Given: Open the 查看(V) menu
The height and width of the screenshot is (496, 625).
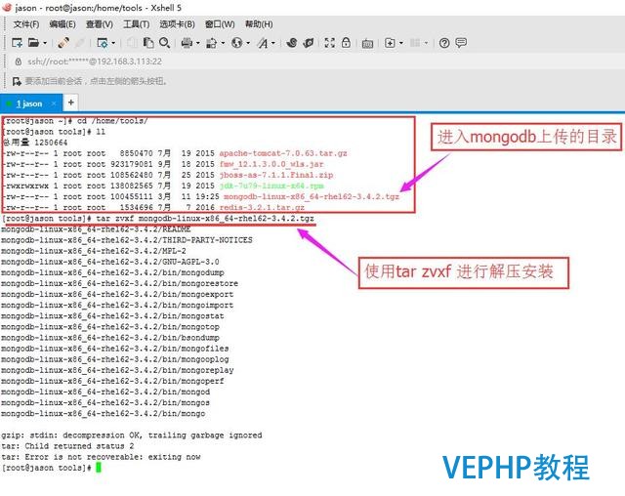Looking at the screenshot, I should (x=100, y=24).
